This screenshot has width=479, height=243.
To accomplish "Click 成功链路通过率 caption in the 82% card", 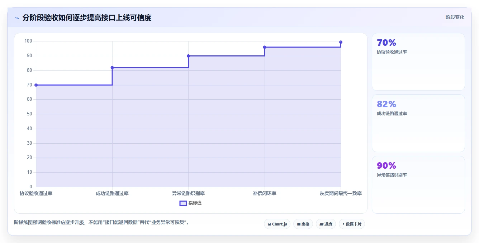I will tap(392, 114).
